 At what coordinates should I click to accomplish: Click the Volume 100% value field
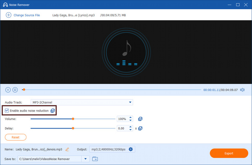tap(123, 119)
